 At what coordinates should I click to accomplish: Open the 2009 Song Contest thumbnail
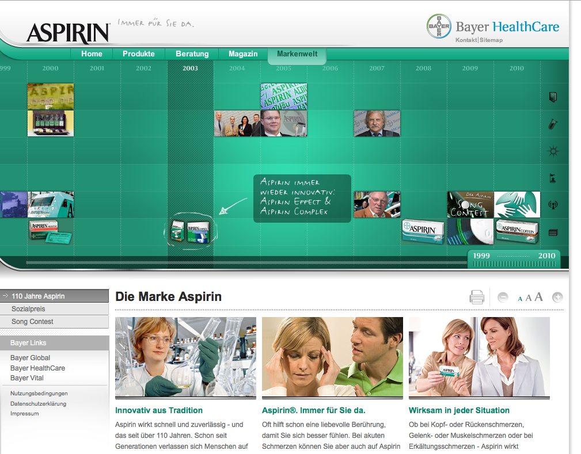coord(470,204)
